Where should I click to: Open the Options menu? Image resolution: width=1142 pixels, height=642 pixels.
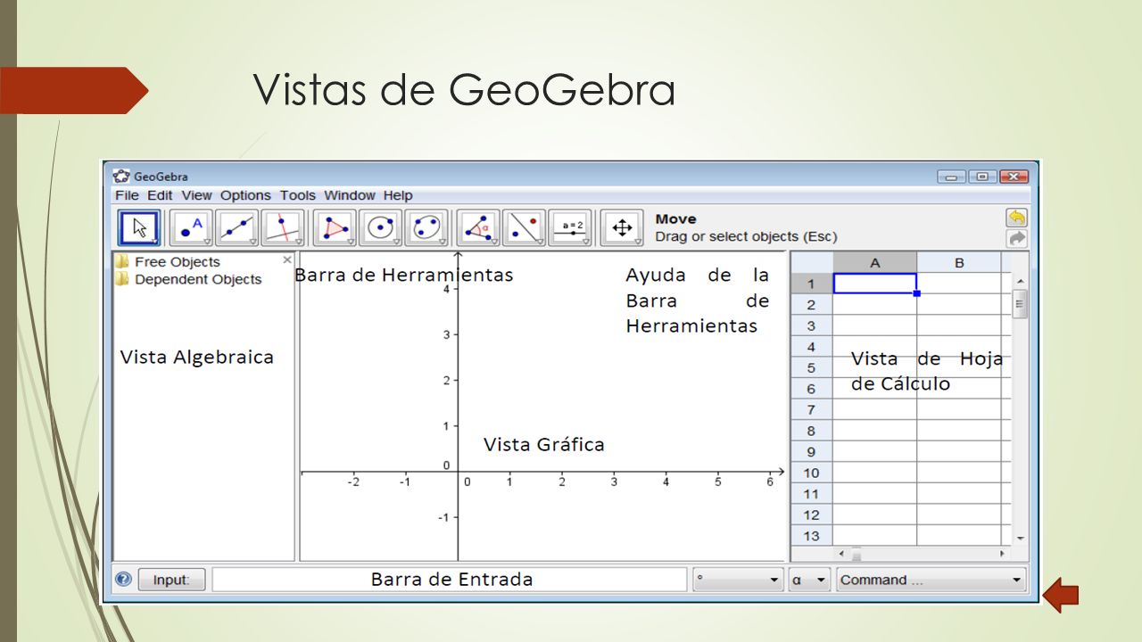coord(245,195)
